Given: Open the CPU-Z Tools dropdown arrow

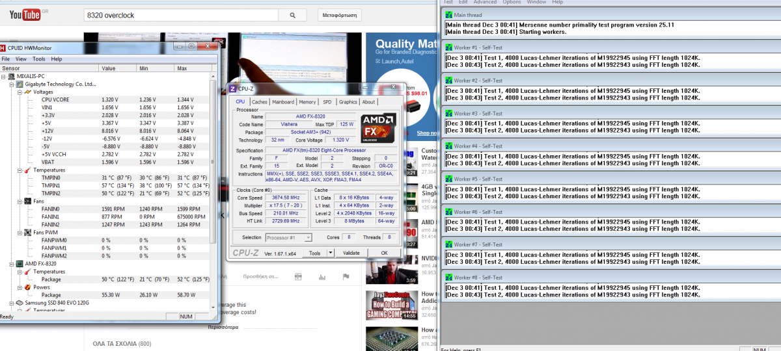Looking at the screenshot, I should pyautogui.click(x=330, y=253).
